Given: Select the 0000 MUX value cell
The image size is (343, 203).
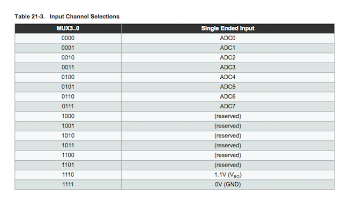Looking at the screenshot, I should [x=68, y=38].
